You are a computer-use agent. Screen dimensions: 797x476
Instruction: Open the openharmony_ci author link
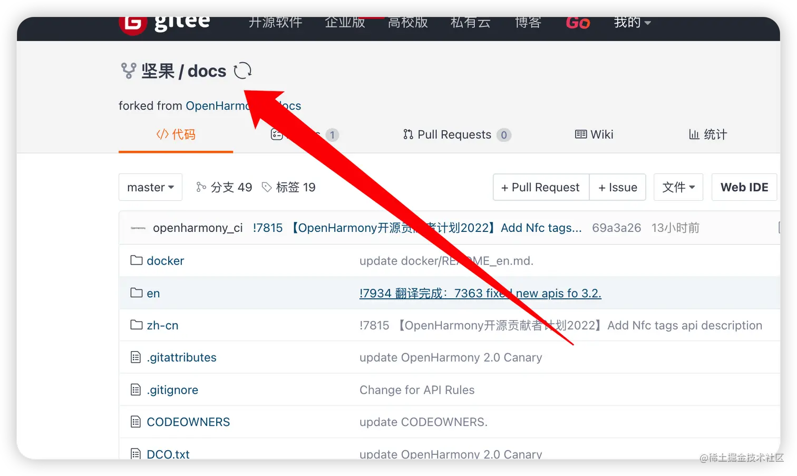[198, 228]
